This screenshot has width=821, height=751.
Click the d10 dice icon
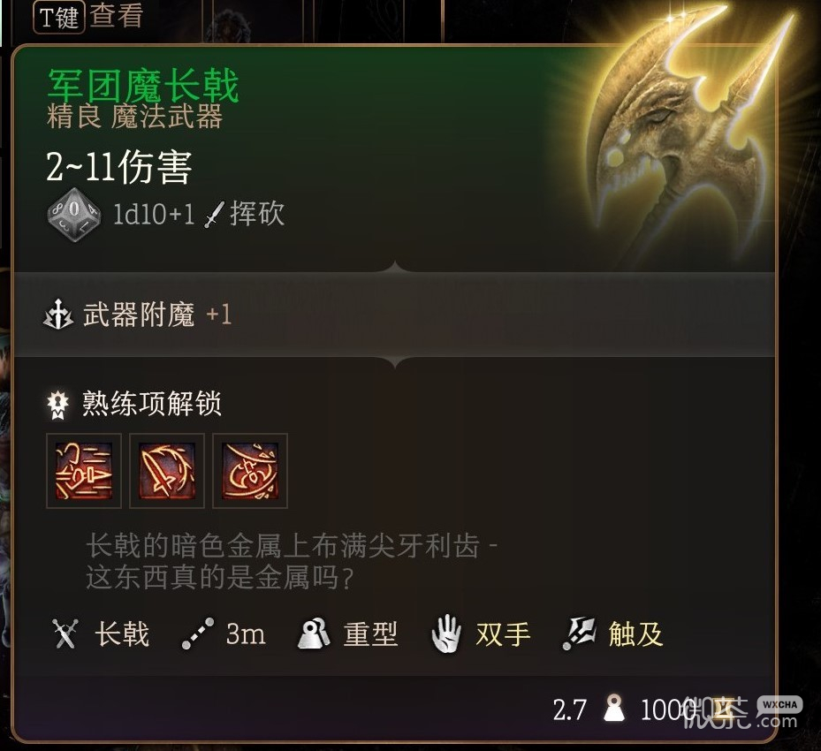74,215
